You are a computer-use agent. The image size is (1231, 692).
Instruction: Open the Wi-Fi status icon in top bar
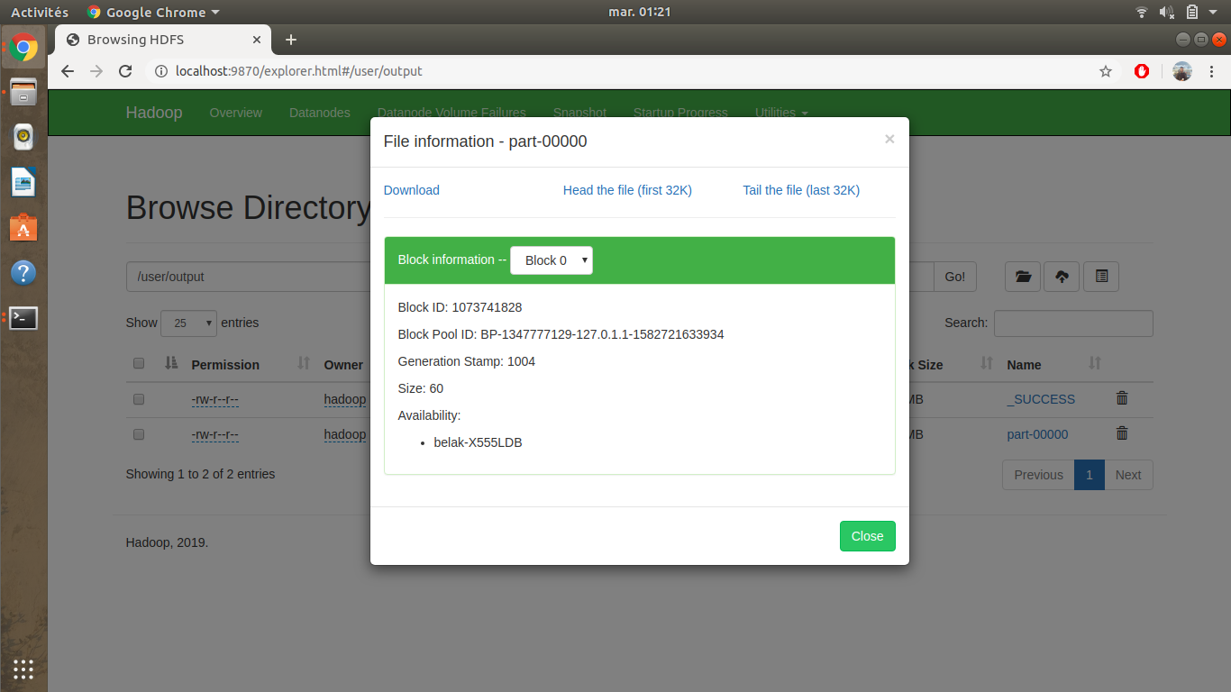pyautogui.click(x=1142, y=12)
